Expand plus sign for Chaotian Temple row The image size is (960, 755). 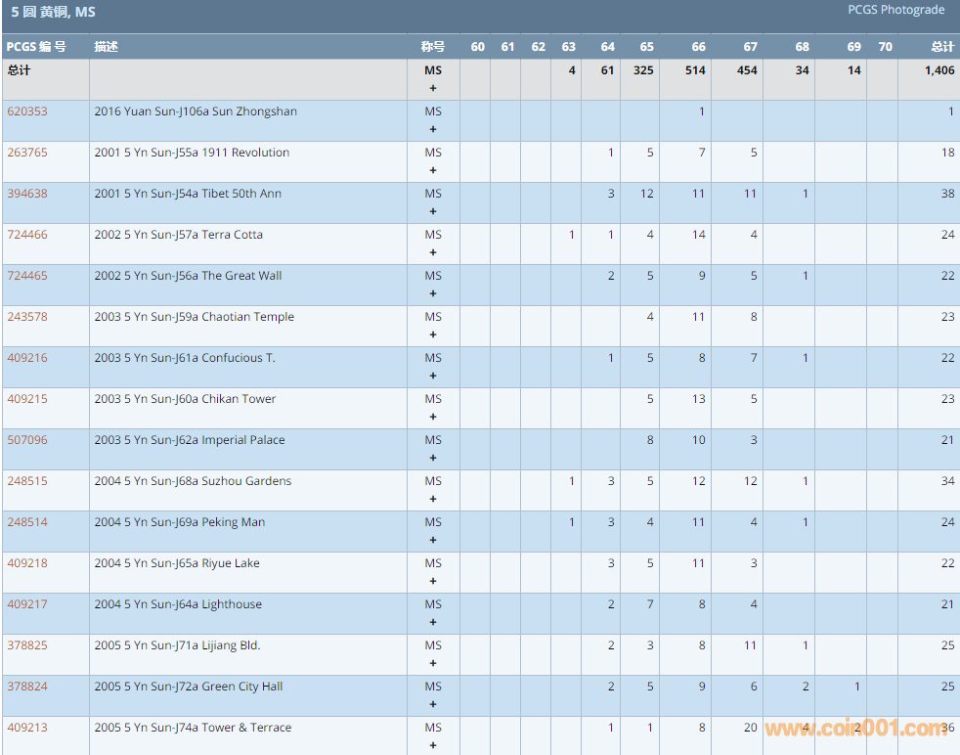pyautogui.click(x=433, y=334)
